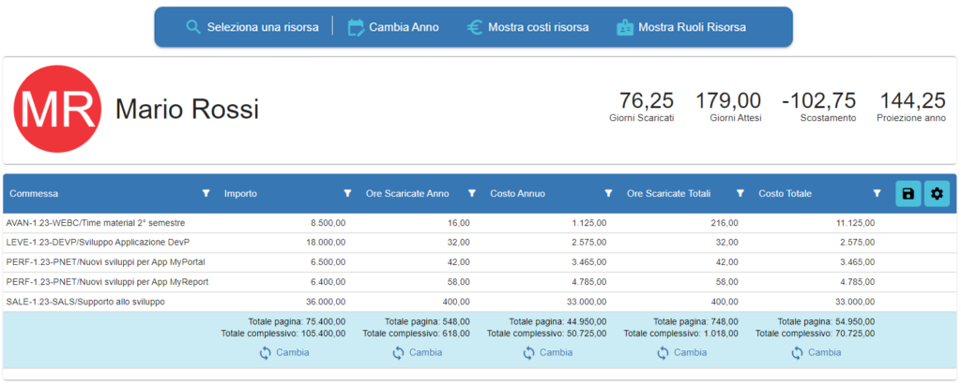Open the Ore Scaricate Anno filter funnel

pos(472,193)
